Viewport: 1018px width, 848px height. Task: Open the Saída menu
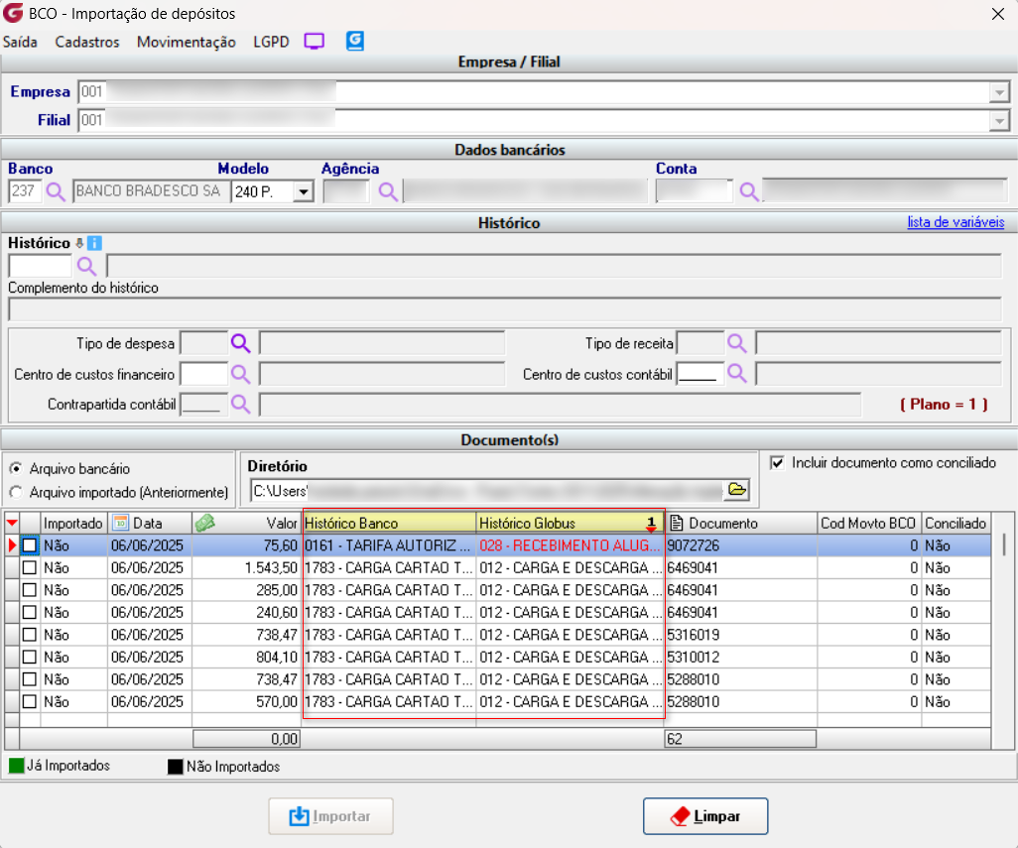pyautogui.click(x=20, y=43)
